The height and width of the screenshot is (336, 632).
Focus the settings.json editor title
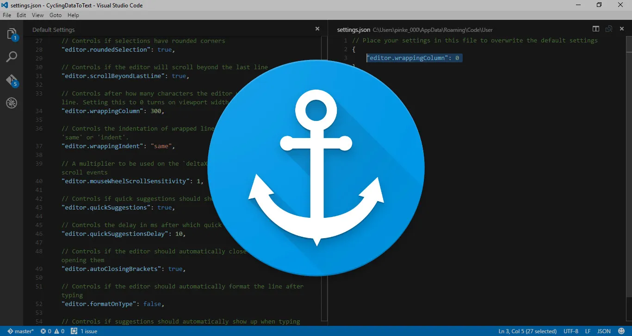click(x=354, y=30)
